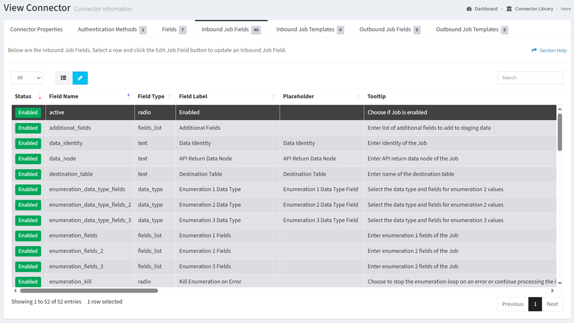
Task: Sort by Field Label column arrows
Action: (x=274, y=97)
